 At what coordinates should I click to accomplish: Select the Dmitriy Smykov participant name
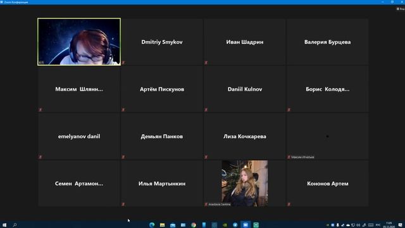[162, 42]
